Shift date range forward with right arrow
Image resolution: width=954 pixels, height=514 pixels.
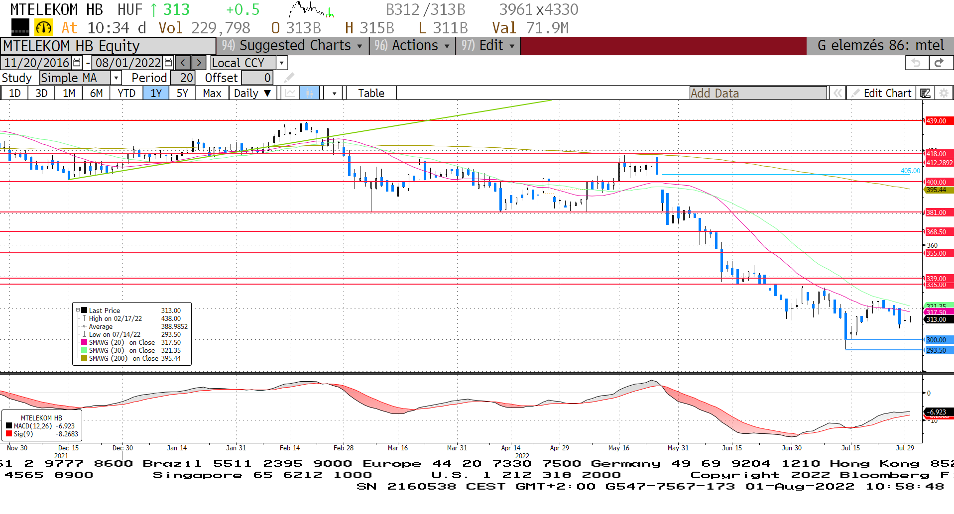click(x=199, y=63)
